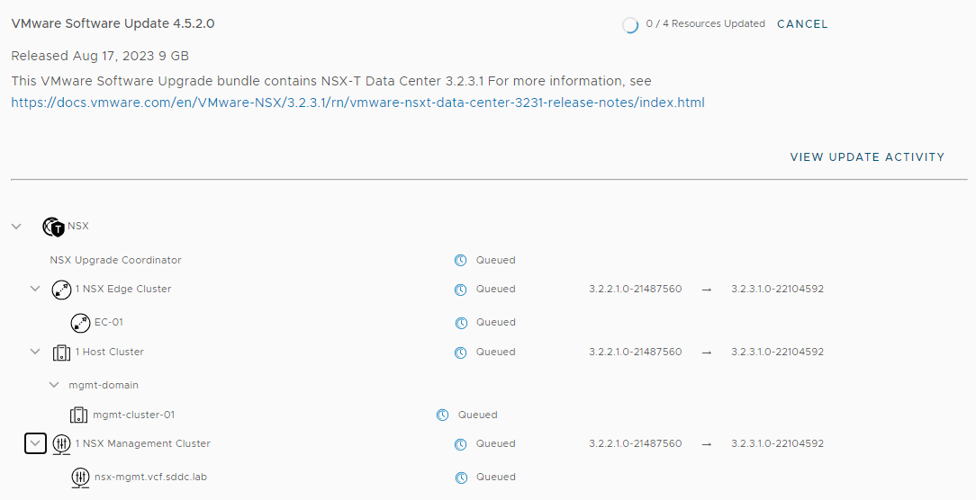976x500 pixels.
Task: Click the Host Cluster icon
Action: 61,353
